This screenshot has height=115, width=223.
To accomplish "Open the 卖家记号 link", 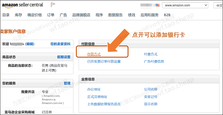I will (x=151, y=97).
